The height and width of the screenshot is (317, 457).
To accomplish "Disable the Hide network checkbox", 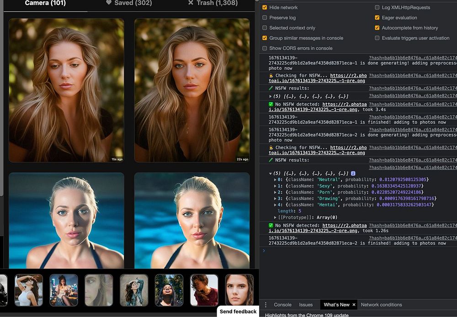I will click(265, 8).
